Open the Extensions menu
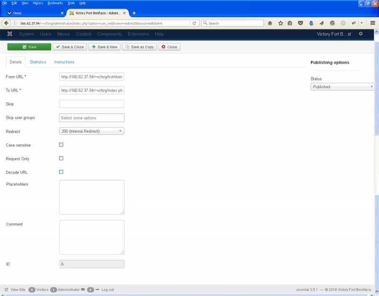The width and height of the screenshot is (379, 296). pyautogui.click(x=138, y=34)
